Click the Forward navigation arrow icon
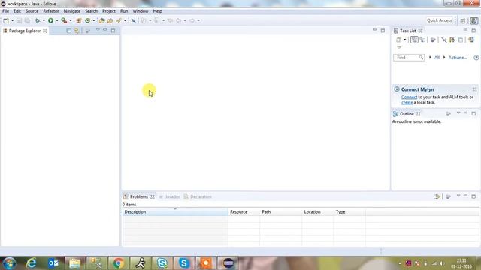Screen dimensions: 481x270 (x=192, y=20)
